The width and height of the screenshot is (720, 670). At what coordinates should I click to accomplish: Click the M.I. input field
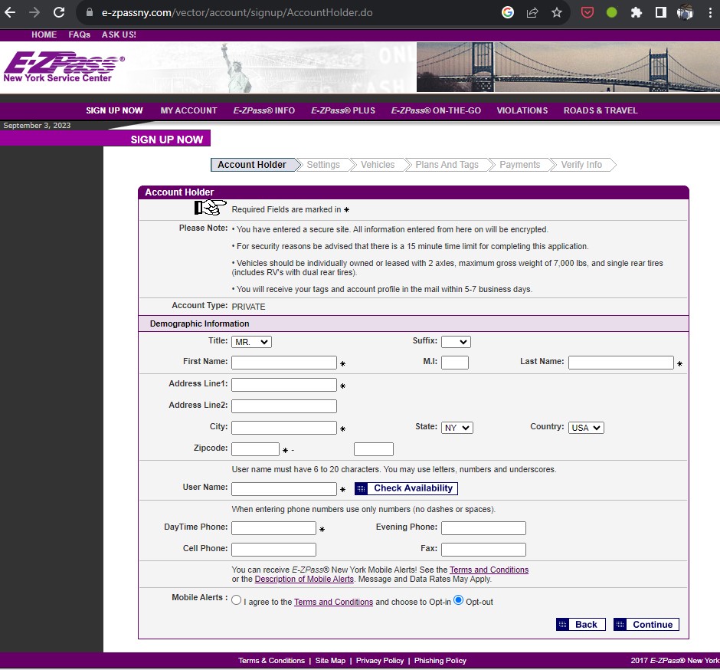[455, 363]
